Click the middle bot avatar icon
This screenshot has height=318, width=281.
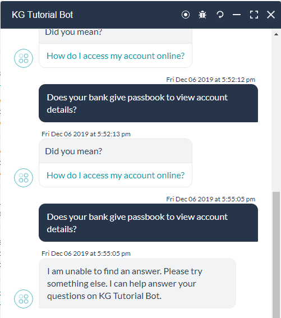coord(24,178)
